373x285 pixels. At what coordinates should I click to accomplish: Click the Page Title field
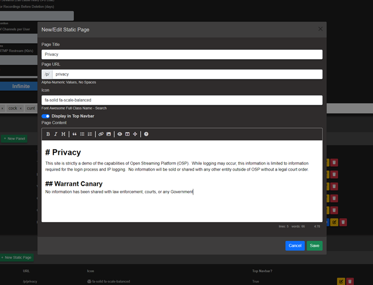point(182,54)
